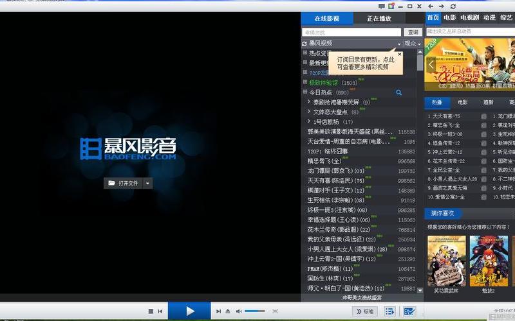Jump to the previous track
Screen dimensions: 515x321
tap(160, 311)
